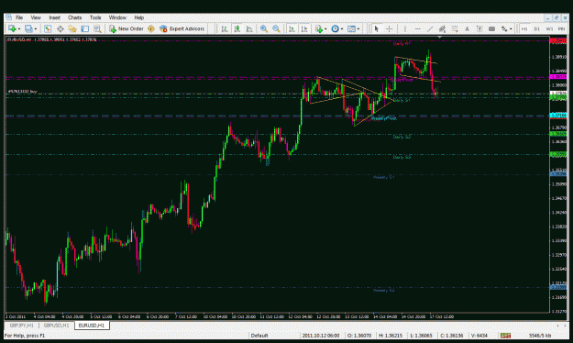
Task: Select the Crosshair tool
Action: (390, 28)
